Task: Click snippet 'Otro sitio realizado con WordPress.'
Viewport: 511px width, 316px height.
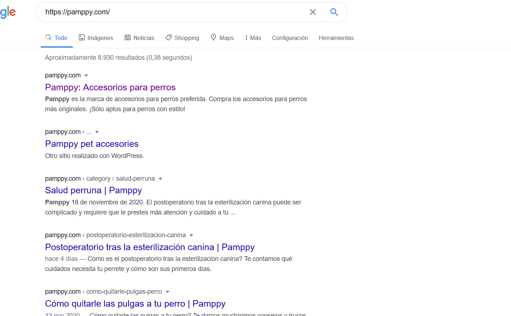Action: pyautogui.click(x=94, y=156)
